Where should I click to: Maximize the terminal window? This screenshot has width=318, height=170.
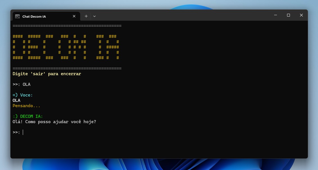(288, 15)
